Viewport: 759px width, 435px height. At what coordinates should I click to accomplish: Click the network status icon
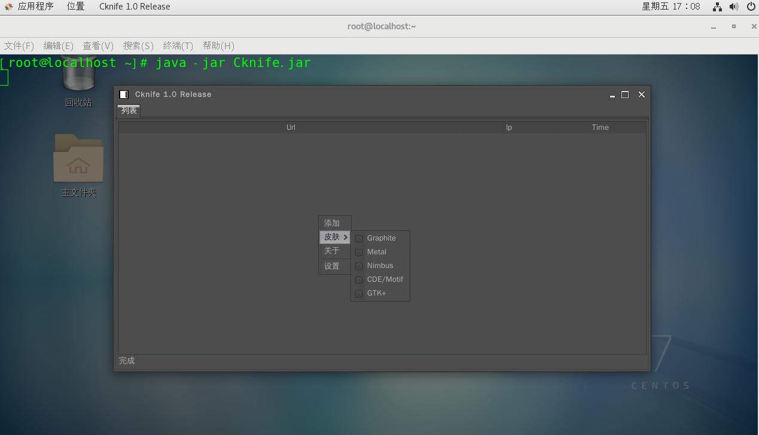717,7
